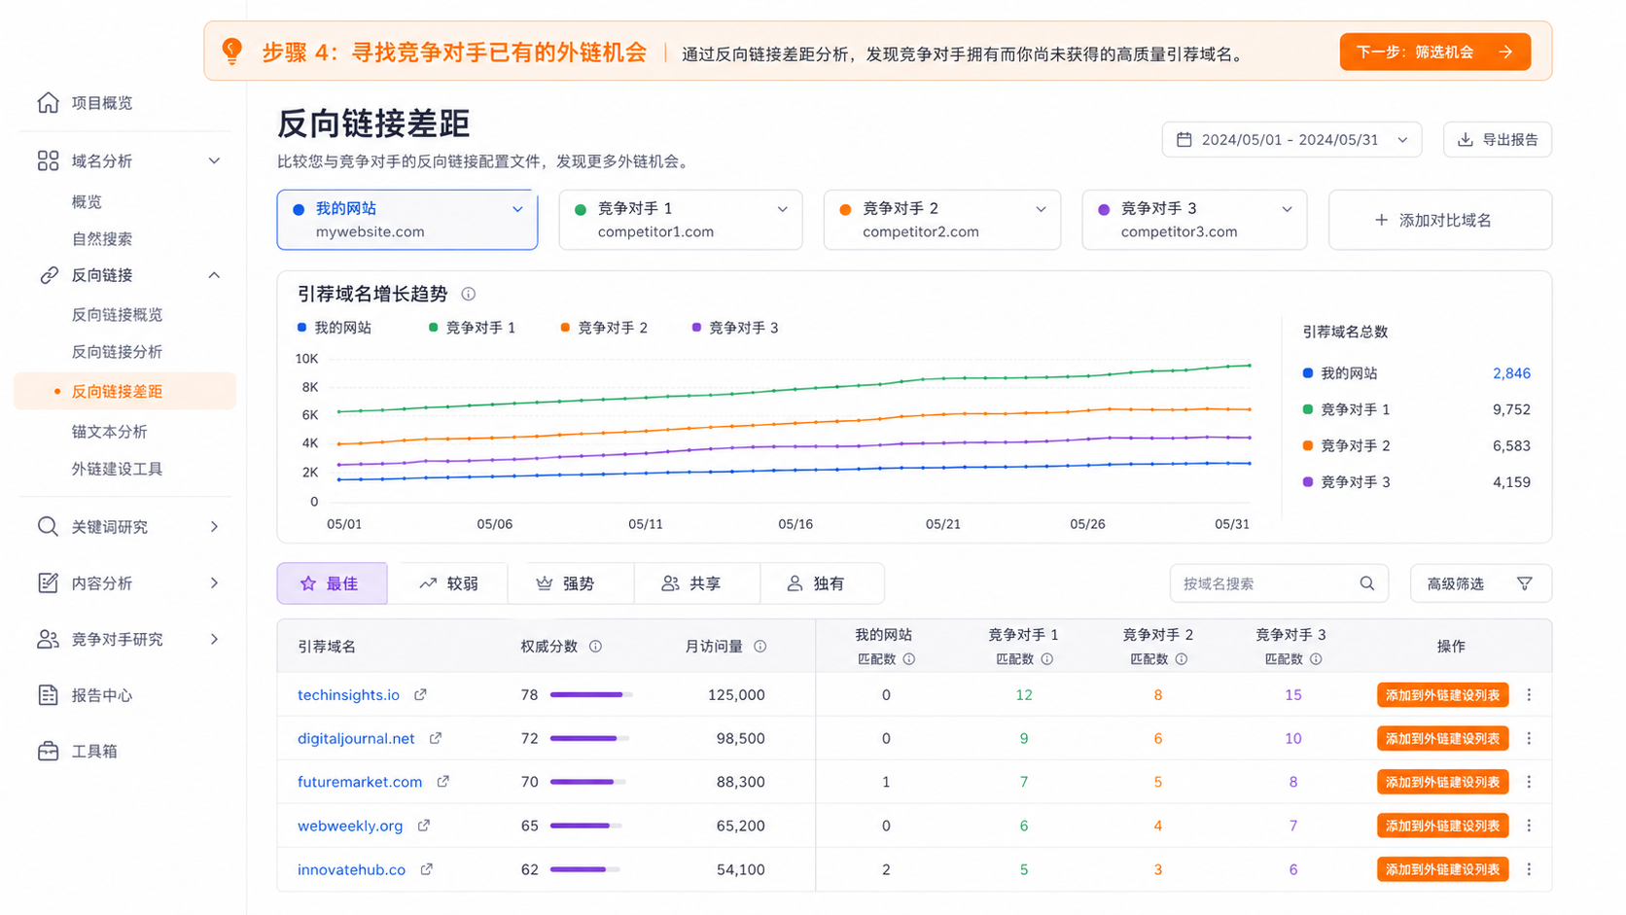This screenshot has height=915, width=1626.
Task: Click 下一步：筛选机会 button
Action: 1435,52
